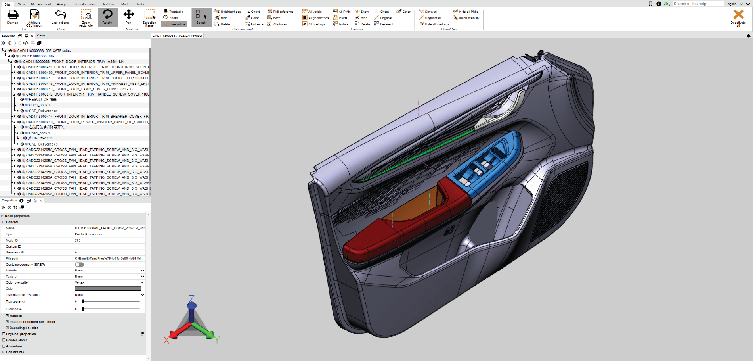Open Attribute CSV import tool
This screenshot has height=361, width=753.
click(34, 15)
